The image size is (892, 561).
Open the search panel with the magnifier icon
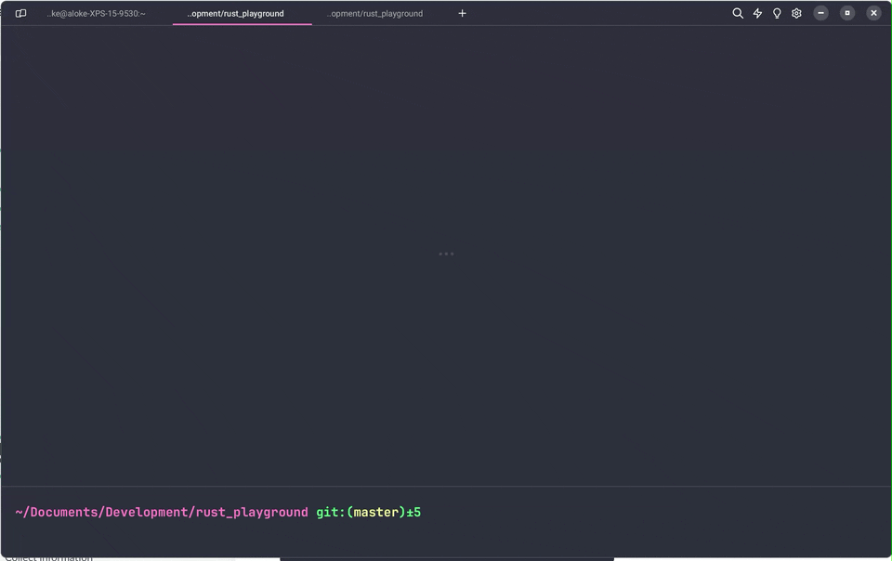coord(737,13)
